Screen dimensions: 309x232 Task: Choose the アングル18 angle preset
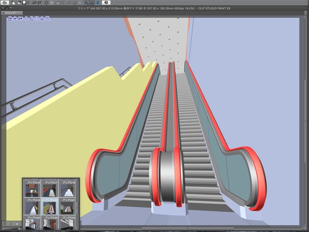pyautogui.click(x=66, y=189)
